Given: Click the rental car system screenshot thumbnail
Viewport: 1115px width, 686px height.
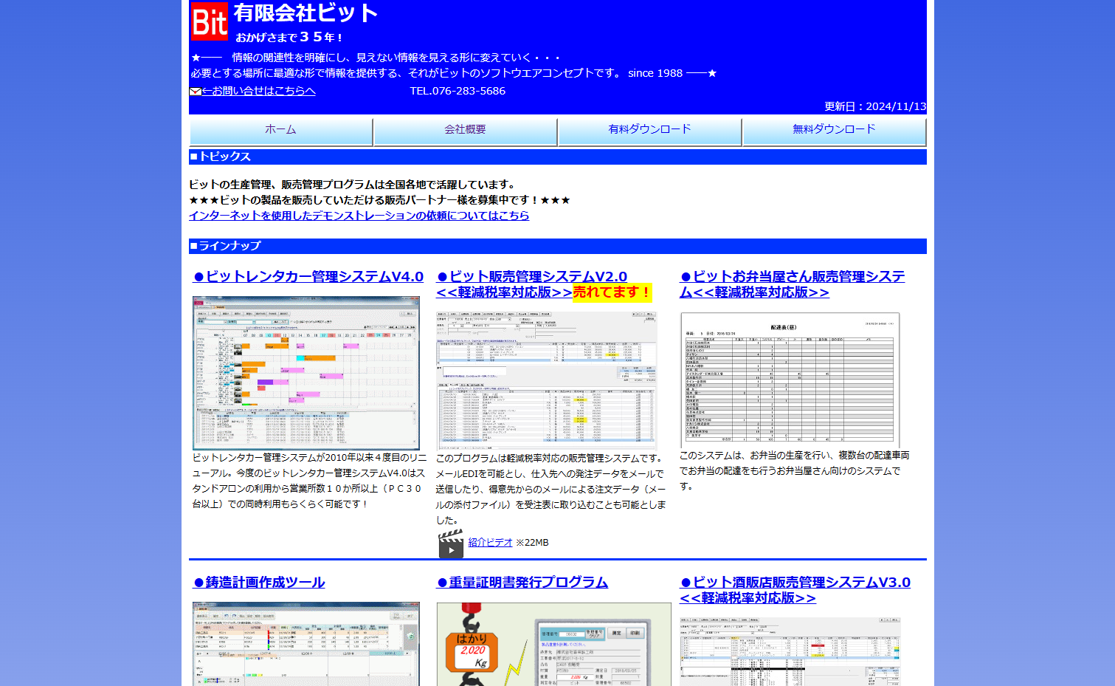Looking at the screenshot, I should pos(306,373).
